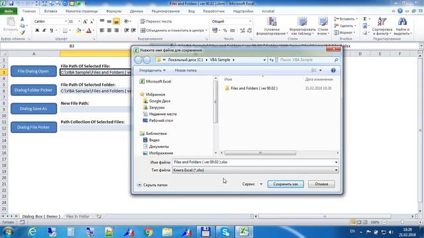The height and width of the screenshot is (238, 424).
Task: Open Format as Table icon
Action: (x=302, y=22)
